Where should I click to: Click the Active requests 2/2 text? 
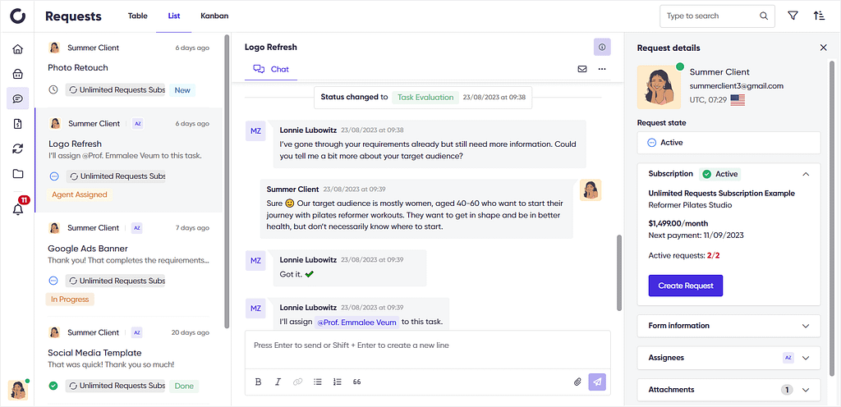click(x=684, y=255)
